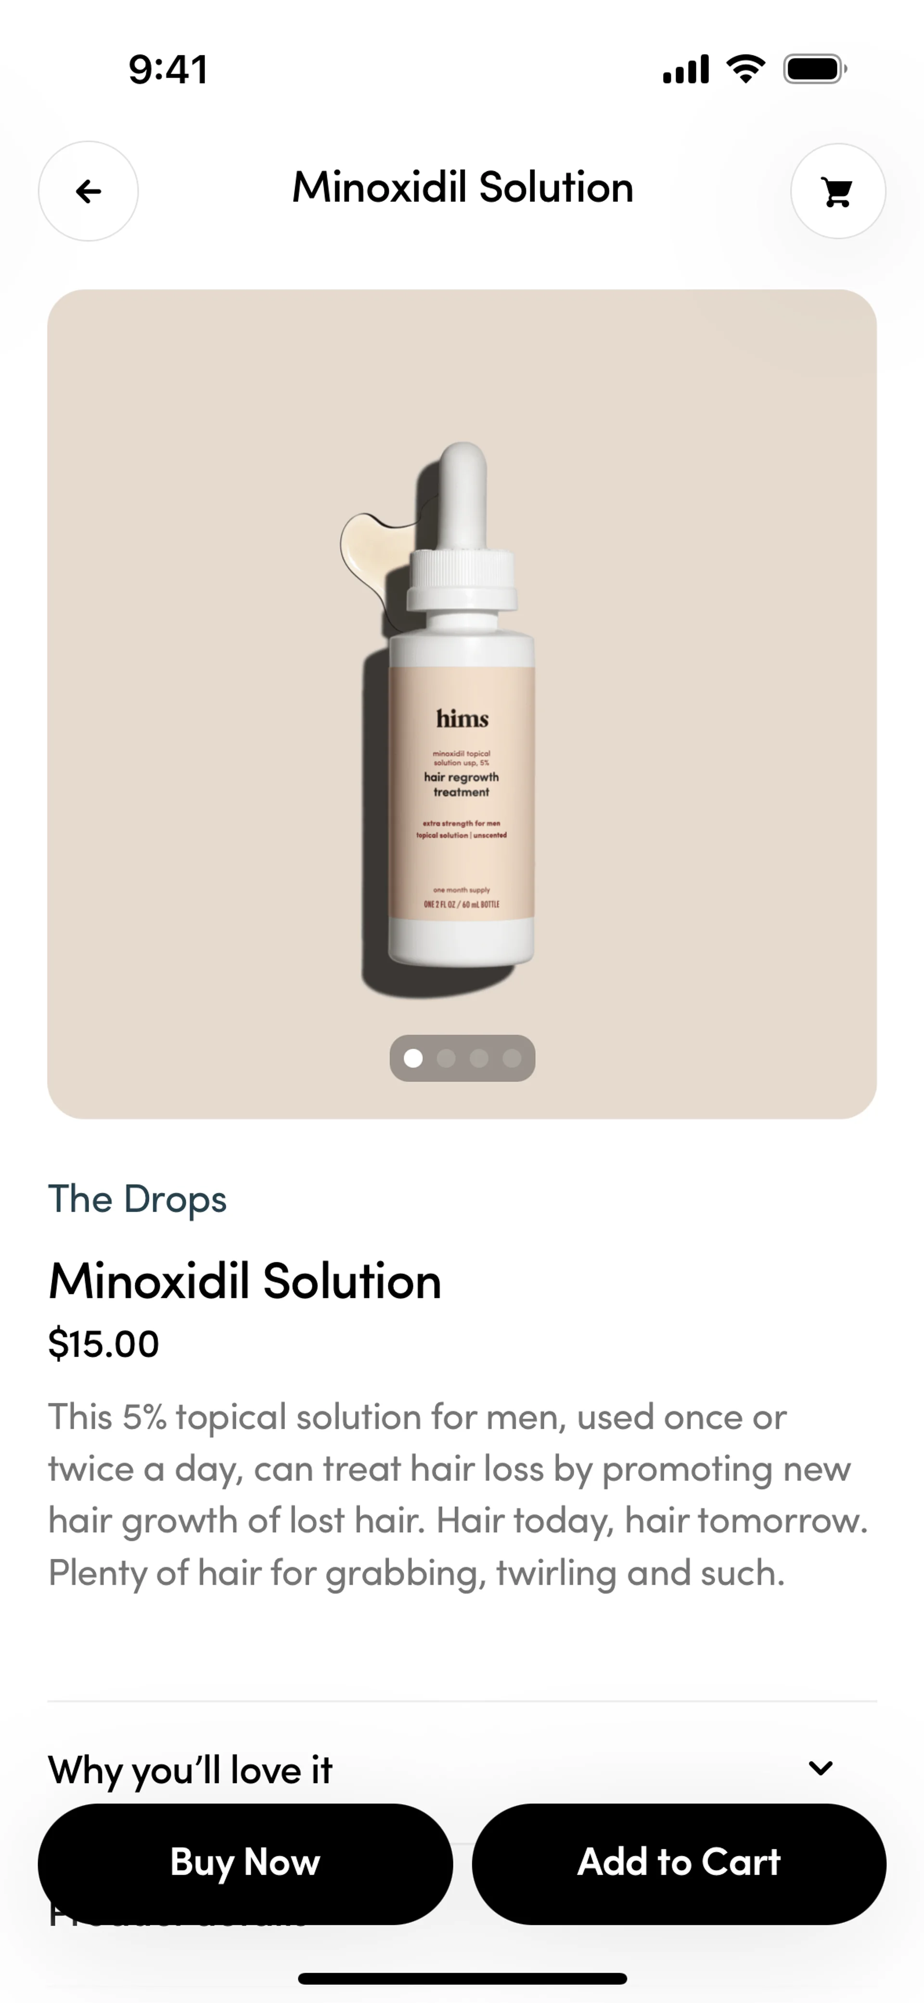The image size is (924, 2003).
Task: Select the first carousel dot
Action: click(414, 1058)
